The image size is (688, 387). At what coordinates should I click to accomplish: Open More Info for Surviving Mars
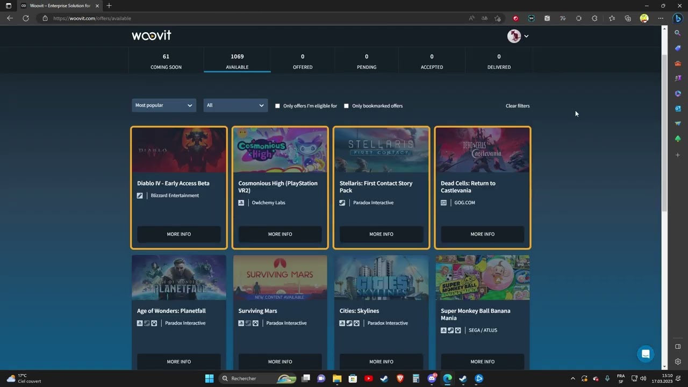[280, 361]
